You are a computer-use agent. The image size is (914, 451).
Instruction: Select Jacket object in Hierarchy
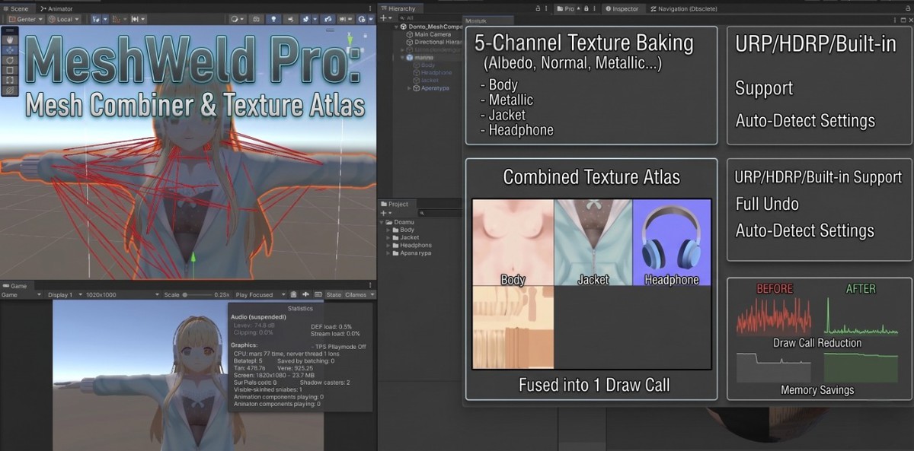click(x=430, y=81)
